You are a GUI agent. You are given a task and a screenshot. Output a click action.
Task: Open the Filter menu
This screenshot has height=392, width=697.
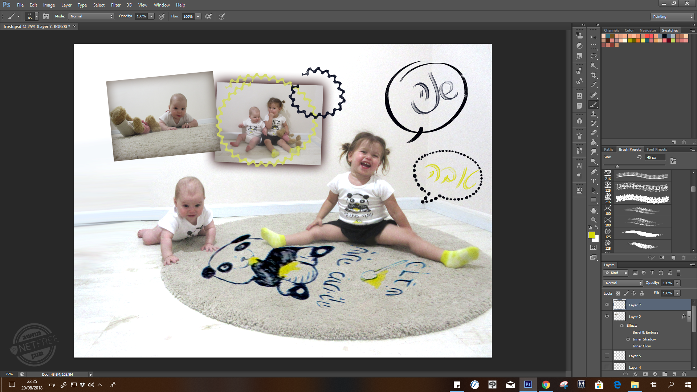[115, 5]
